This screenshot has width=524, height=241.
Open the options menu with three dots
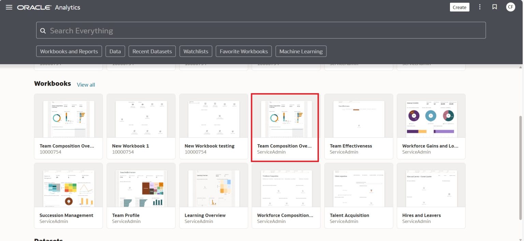[480, 7]
